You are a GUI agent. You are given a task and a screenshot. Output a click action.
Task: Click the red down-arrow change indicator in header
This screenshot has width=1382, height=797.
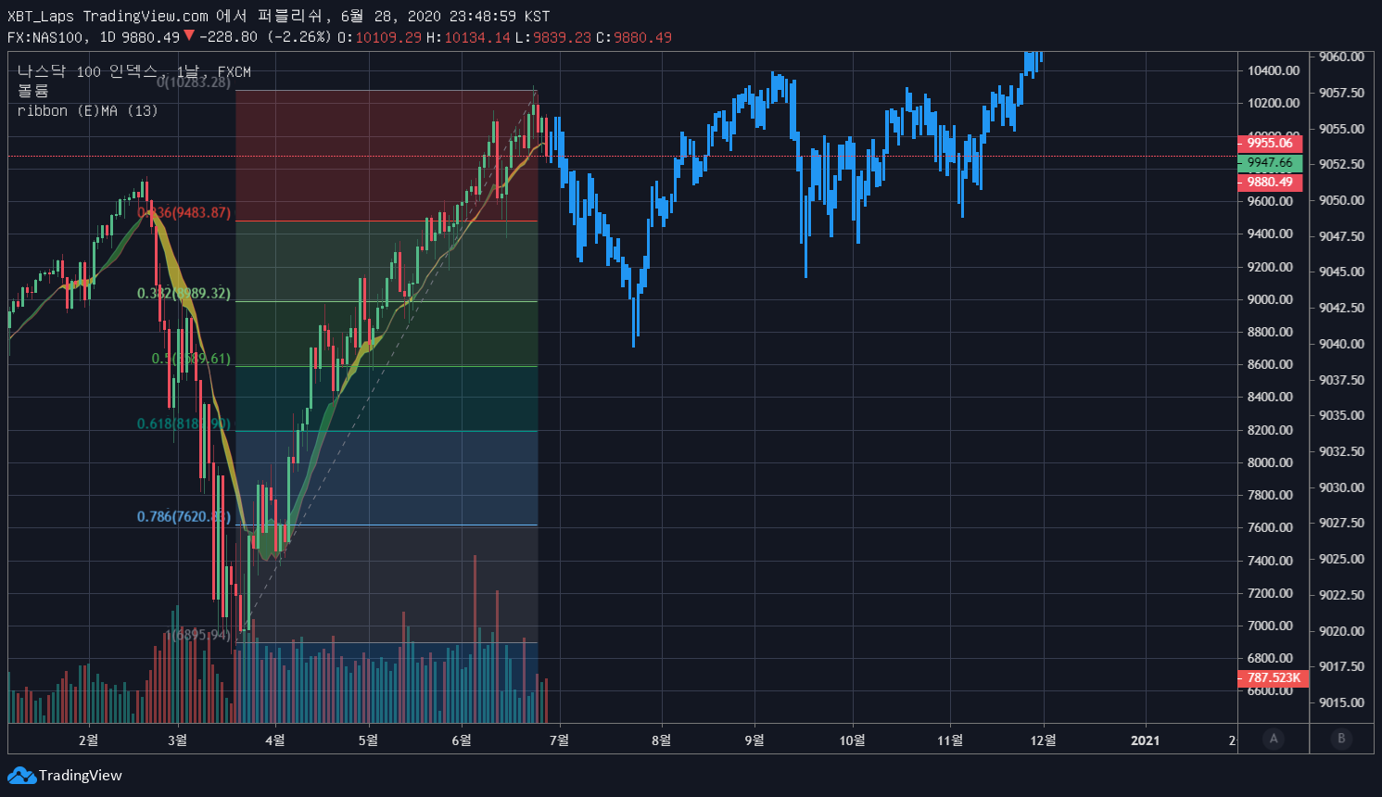[x=189, y=35]
